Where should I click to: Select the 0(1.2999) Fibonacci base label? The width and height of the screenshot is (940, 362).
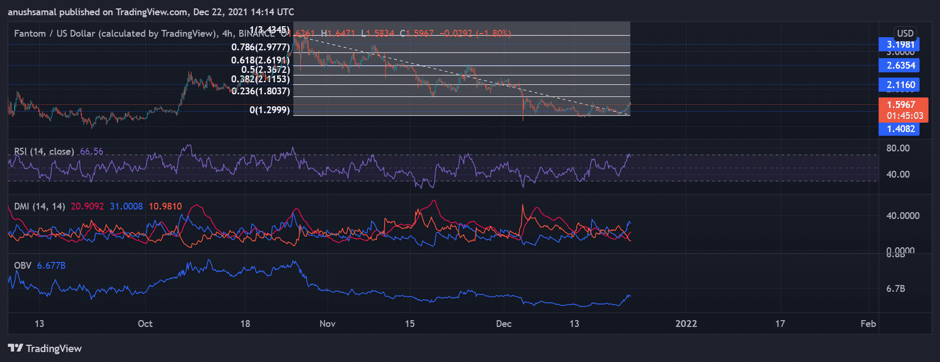(270, 110)
